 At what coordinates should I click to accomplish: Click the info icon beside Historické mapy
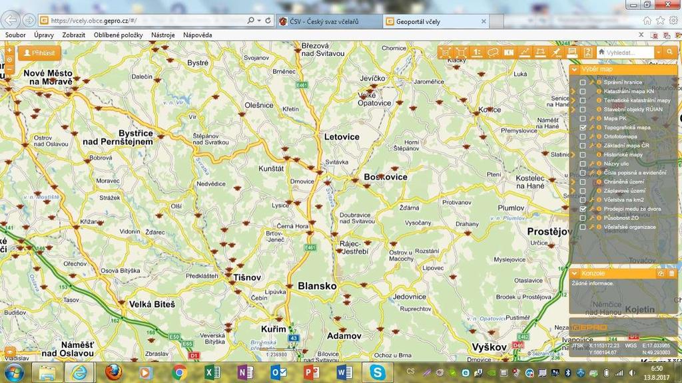coord(599,154)
